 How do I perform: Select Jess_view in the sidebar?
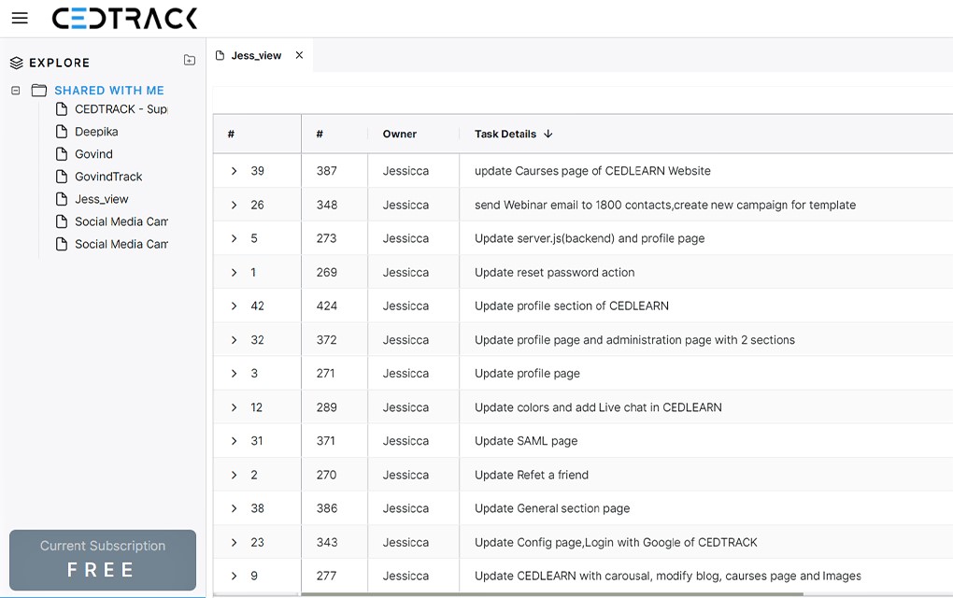point(101,199)
